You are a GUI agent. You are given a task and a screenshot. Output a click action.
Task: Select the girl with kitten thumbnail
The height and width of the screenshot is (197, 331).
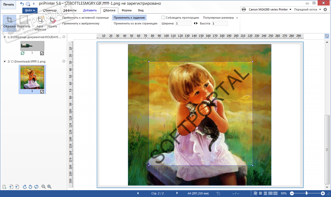coord(32,77)
